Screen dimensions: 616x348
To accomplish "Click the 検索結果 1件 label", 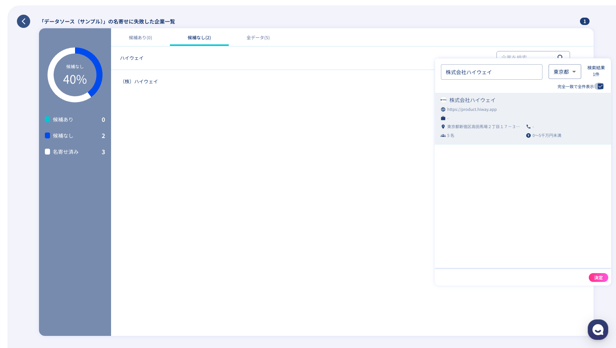I will point(596,71).
